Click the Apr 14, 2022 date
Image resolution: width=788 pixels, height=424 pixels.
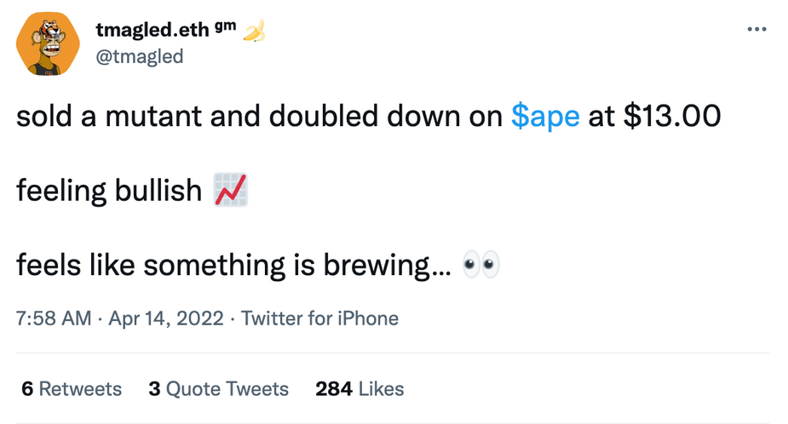pos(165,318)
